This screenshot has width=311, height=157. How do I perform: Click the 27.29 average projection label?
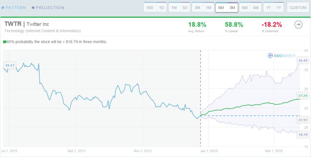(x=303, y=96)
